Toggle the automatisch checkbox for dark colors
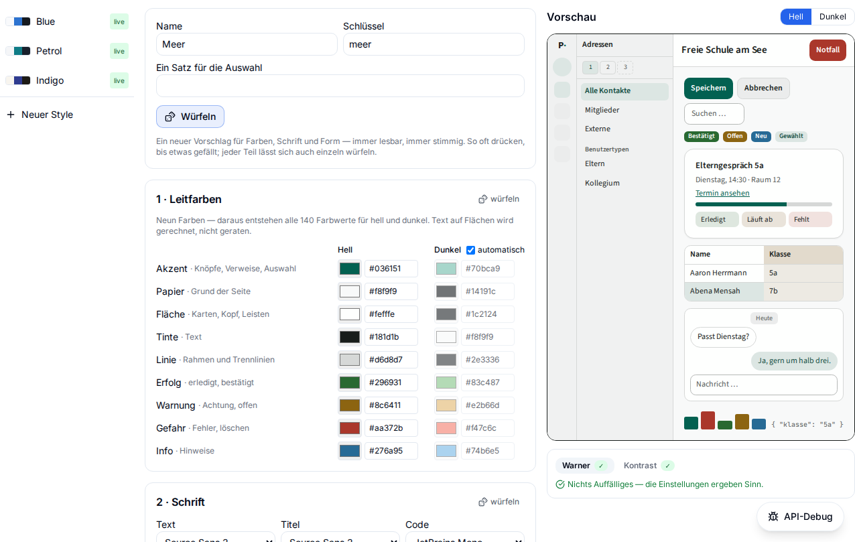855x542 pixels. (x=470, y=250)
